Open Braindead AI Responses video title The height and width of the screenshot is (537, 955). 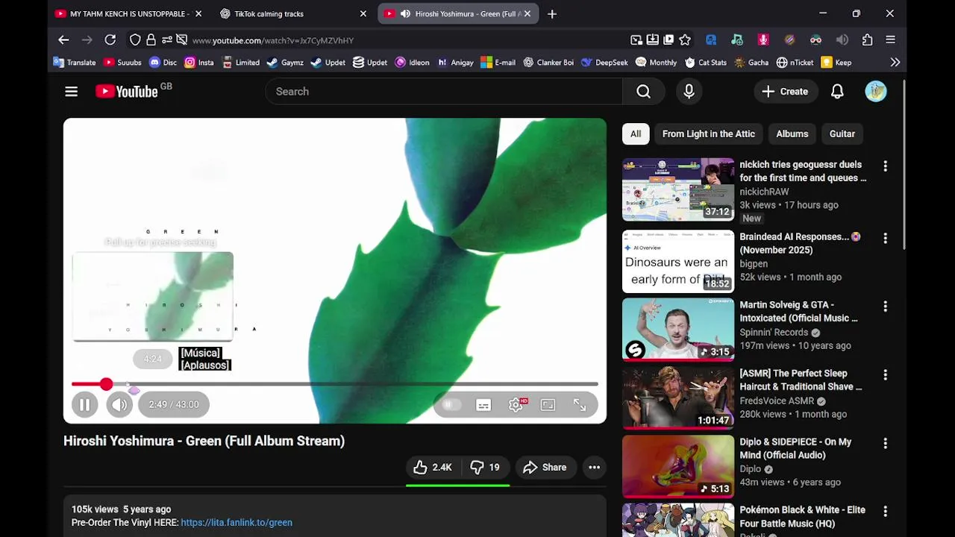[x=801, y=243]
